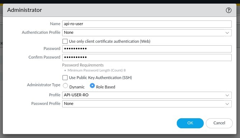
Task: Expand the Profile dropdown chevron arrow
Action: pyautogui.click(x=227, y=95)
